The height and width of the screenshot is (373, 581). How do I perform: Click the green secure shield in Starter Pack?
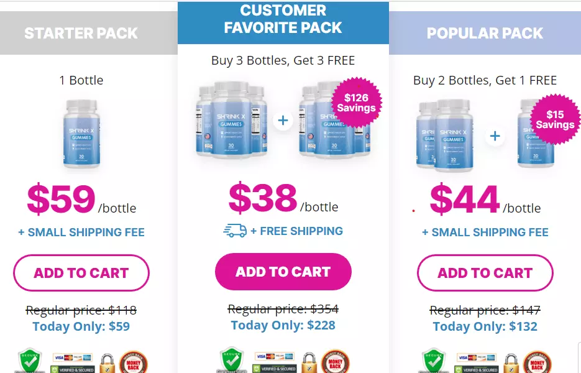30,360
